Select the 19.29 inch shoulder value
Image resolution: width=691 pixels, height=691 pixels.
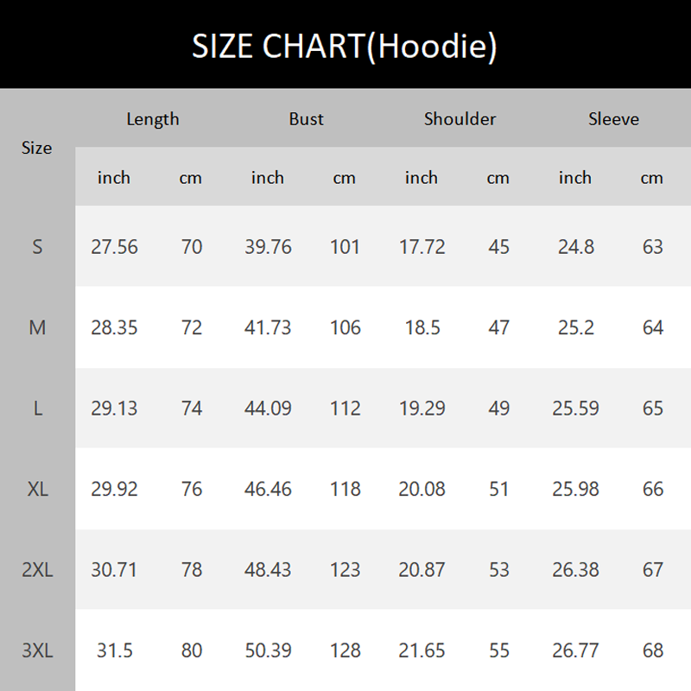click(422, 409)
